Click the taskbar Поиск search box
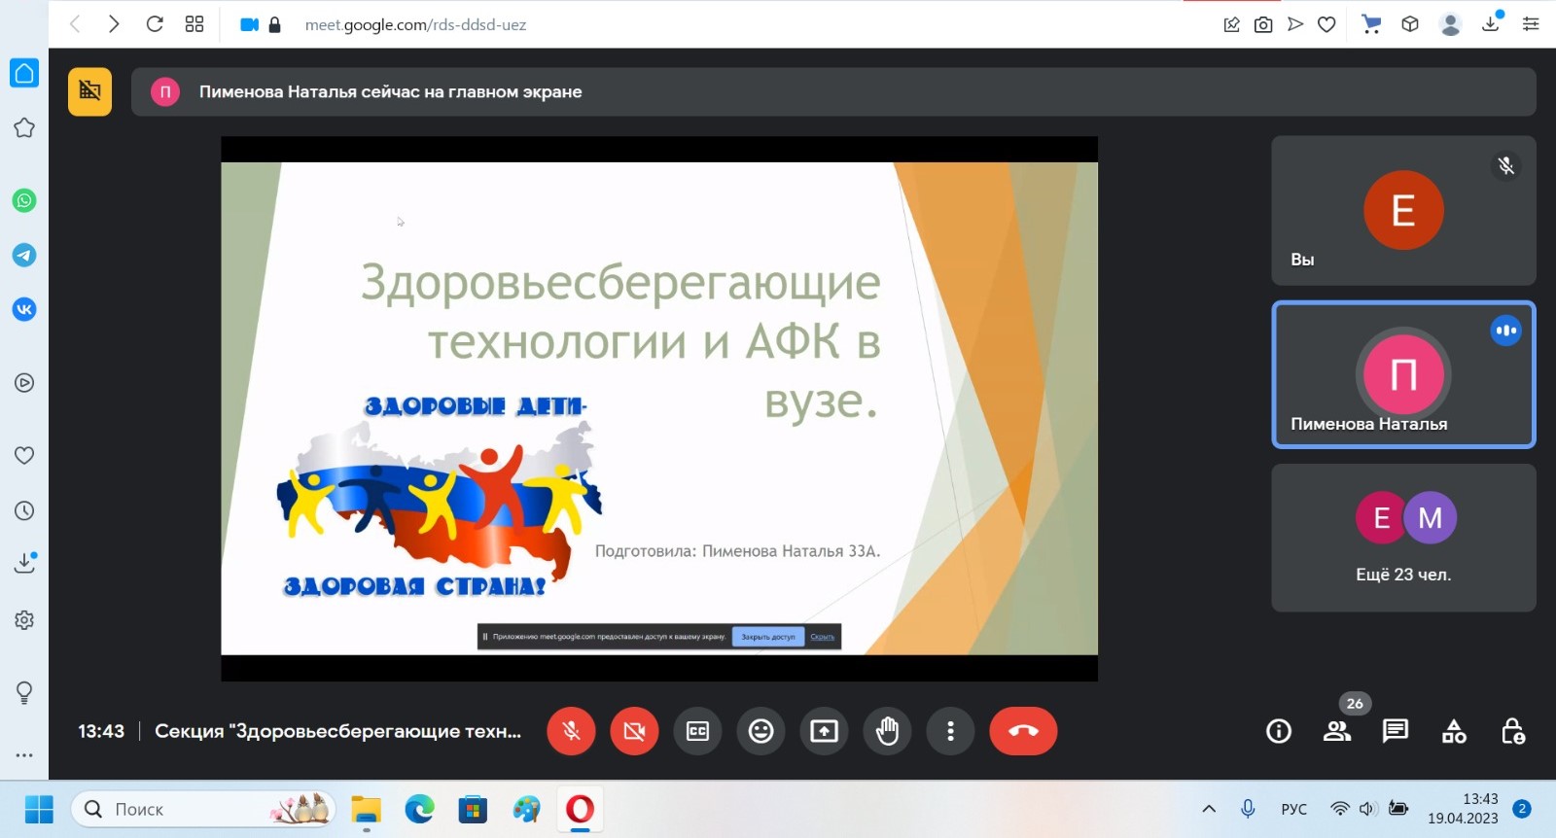This screenshot has width=1556, height=838. (x=203, y=809)
